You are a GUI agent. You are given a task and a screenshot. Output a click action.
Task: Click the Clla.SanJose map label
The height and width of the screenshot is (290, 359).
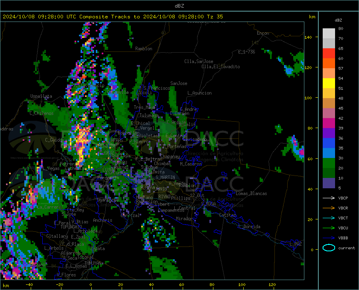199,61
